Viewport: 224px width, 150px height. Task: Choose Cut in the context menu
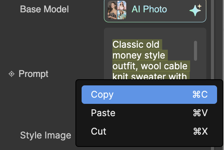(149, 131)
